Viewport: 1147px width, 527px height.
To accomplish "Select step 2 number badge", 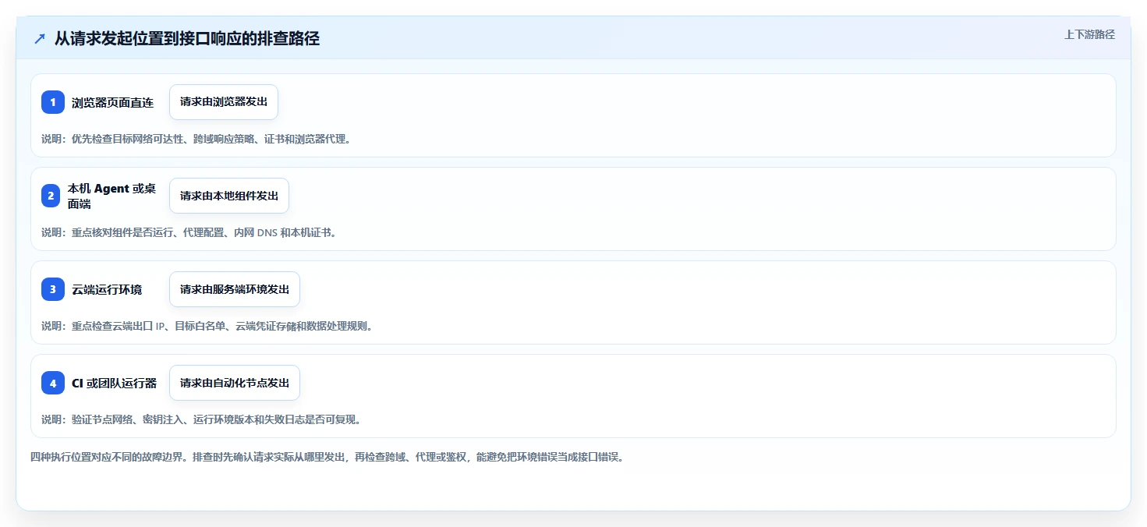I will click(x=51, y=196).
